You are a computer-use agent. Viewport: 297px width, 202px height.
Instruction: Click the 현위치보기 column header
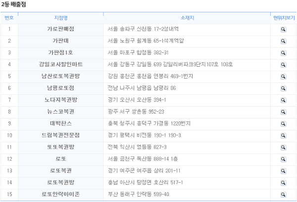pyautogui.click(x=284, y=18)
